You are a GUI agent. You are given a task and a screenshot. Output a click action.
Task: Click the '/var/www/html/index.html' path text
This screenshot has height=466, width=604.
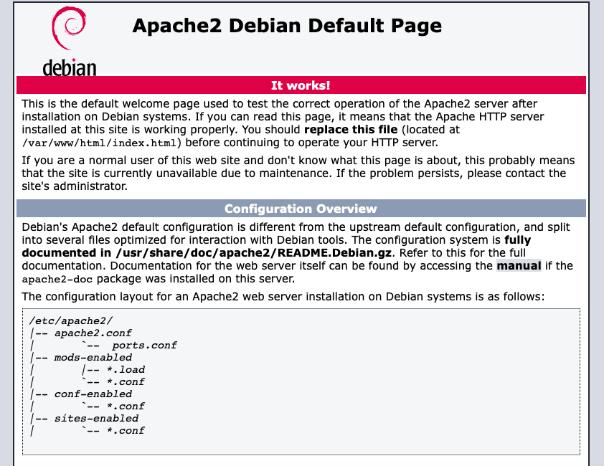coord(99,143)
